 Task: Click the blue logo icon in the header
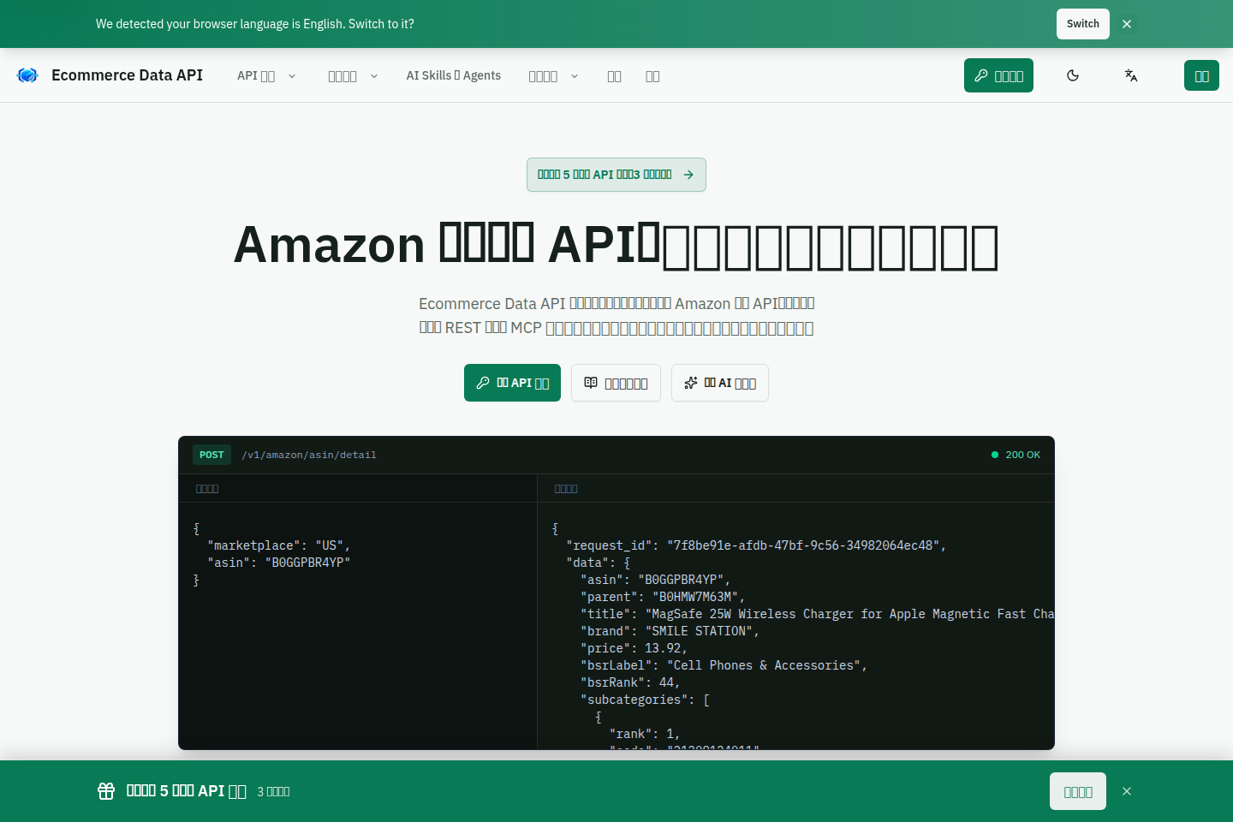click(27, 75)
